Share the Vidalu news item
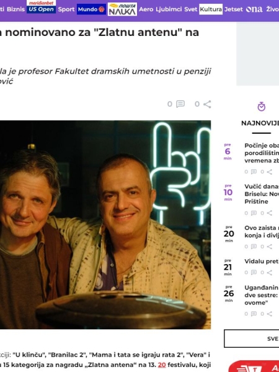The width and height of the screenshot is (279, 372). pos(269,272)
